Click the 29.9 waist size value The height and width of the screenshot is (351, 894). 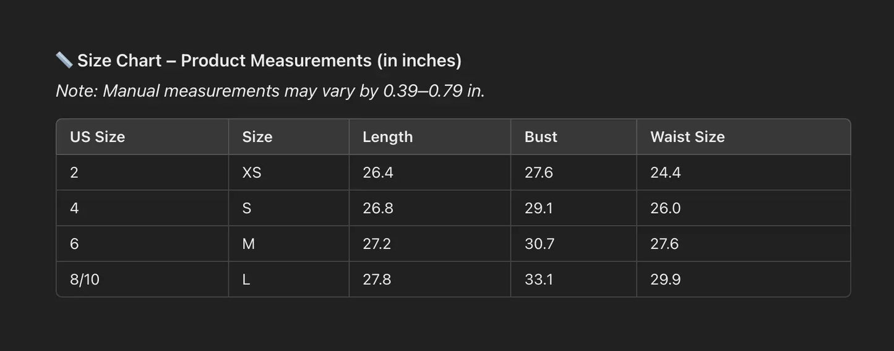[666, 280]
